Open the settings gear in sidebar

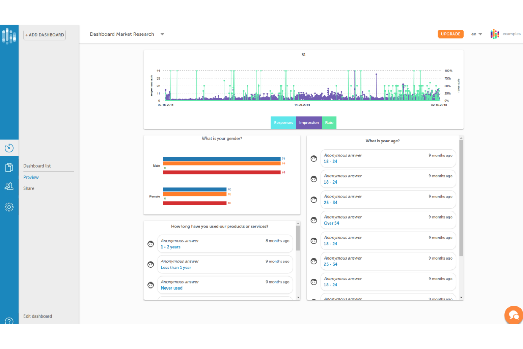[9, 207]
